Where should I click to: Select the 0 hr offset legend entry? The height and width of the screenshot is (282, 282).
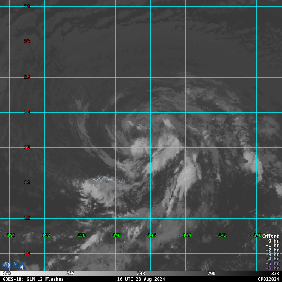click(x=273, y=241)
